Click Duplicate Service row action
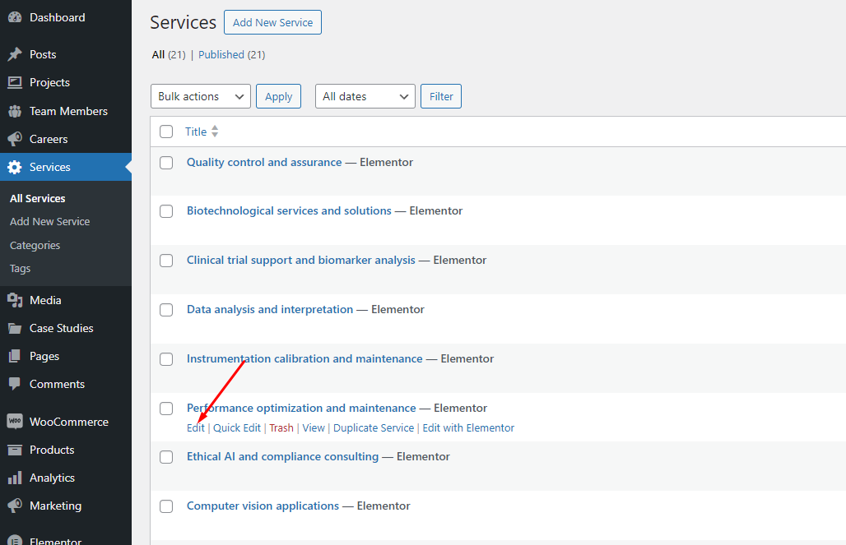Image resolution: width=846 pixels, height=545 pixels. (x=374, y=427)
